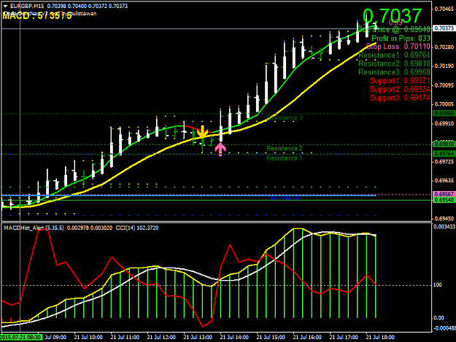Click the 'Resistance3: 0.69960' info line
456x342 pixels.
click(394, 71)
